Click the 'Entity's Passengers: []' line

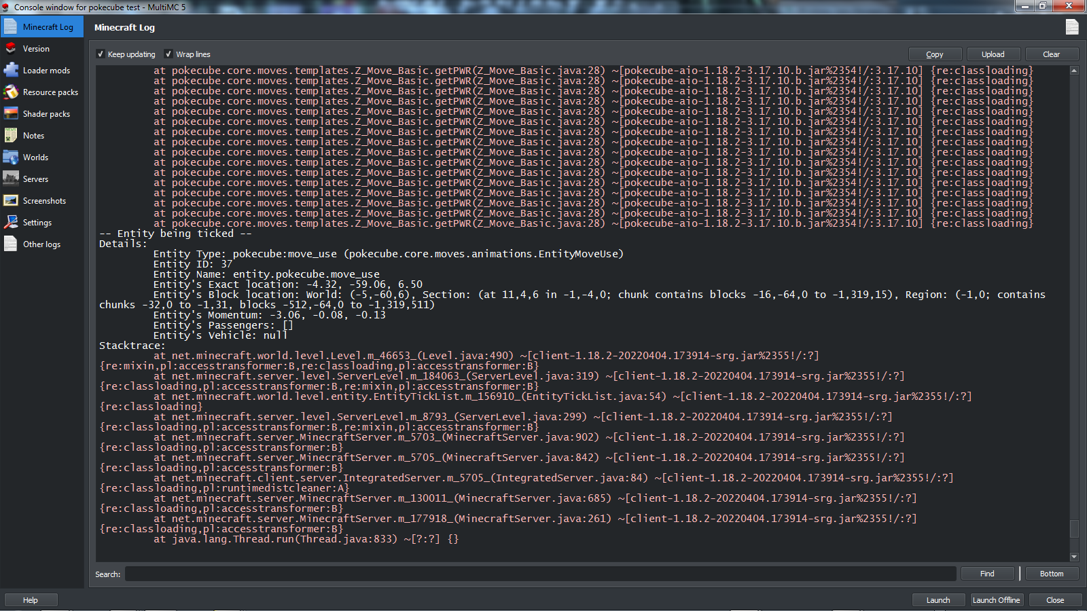click(x=224, y=325)
